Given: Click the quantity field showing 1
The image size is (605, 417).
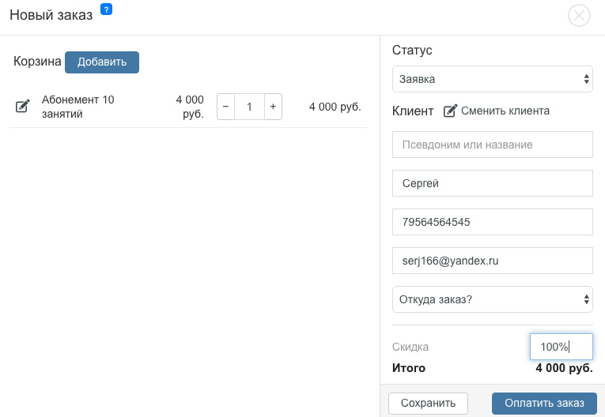Looking at the screenshot, I should point(249,107).
